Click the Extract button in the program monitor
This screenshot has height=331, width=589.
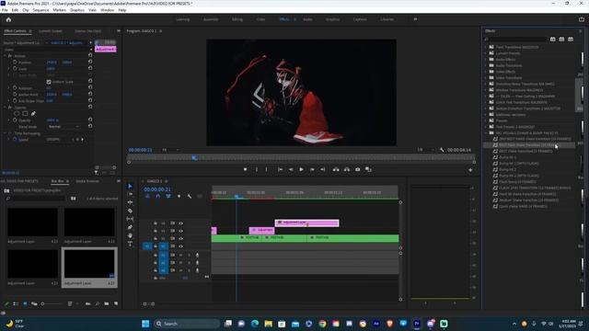click(x=347, y=169)
